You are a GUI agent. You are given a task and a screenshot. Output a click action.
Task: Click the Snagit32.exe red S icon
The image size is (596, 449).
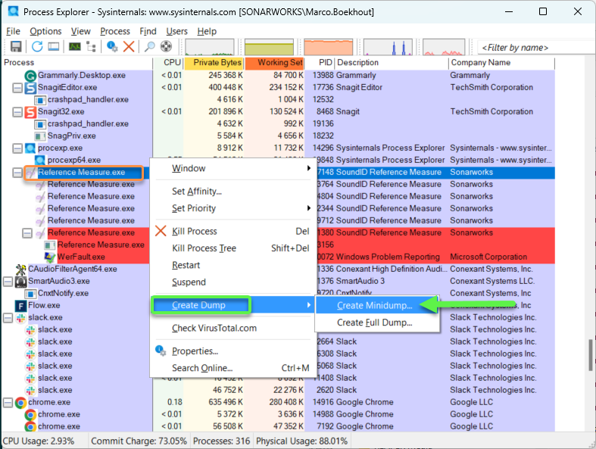coord(30,112)
